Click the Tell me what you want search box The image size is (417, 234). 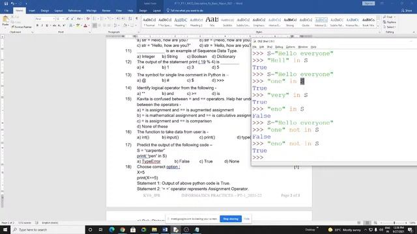coord(185,10)
